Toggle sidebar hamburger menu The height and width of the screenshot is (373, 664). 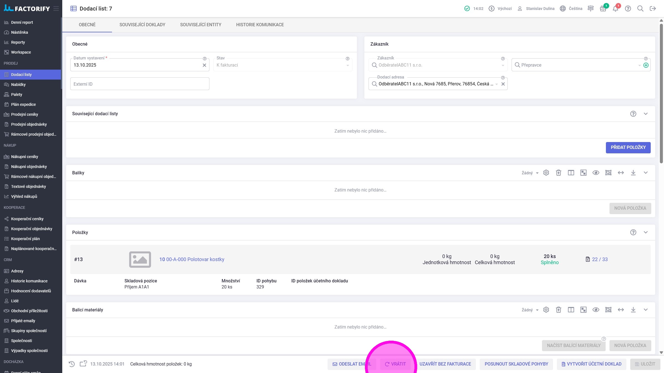tap(56, 9)
